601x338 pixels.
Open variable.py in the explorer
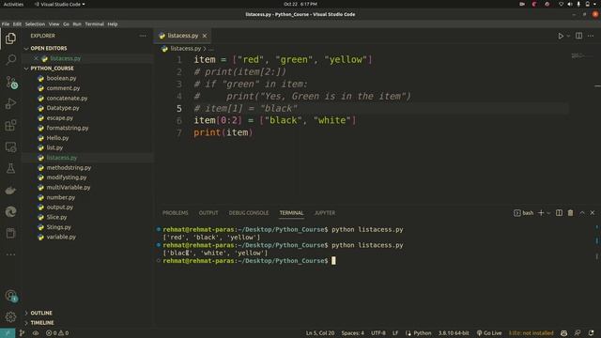tap(61, 237)
